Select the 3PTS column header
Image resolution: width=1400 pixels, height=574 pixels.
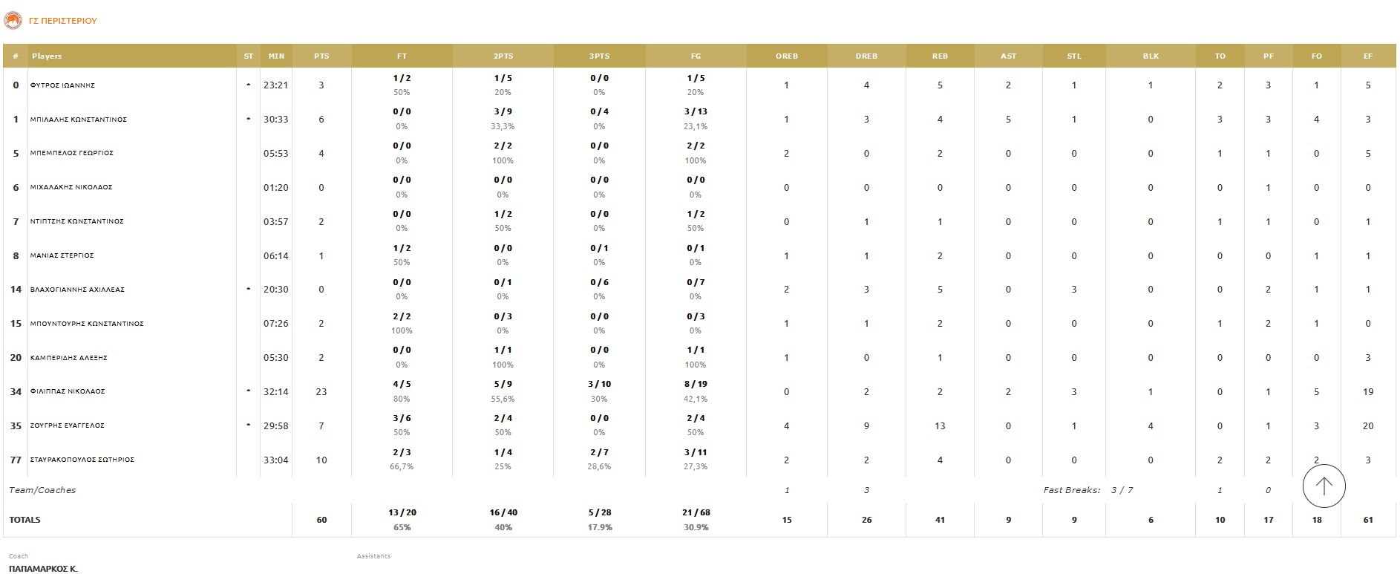(599, 56)
